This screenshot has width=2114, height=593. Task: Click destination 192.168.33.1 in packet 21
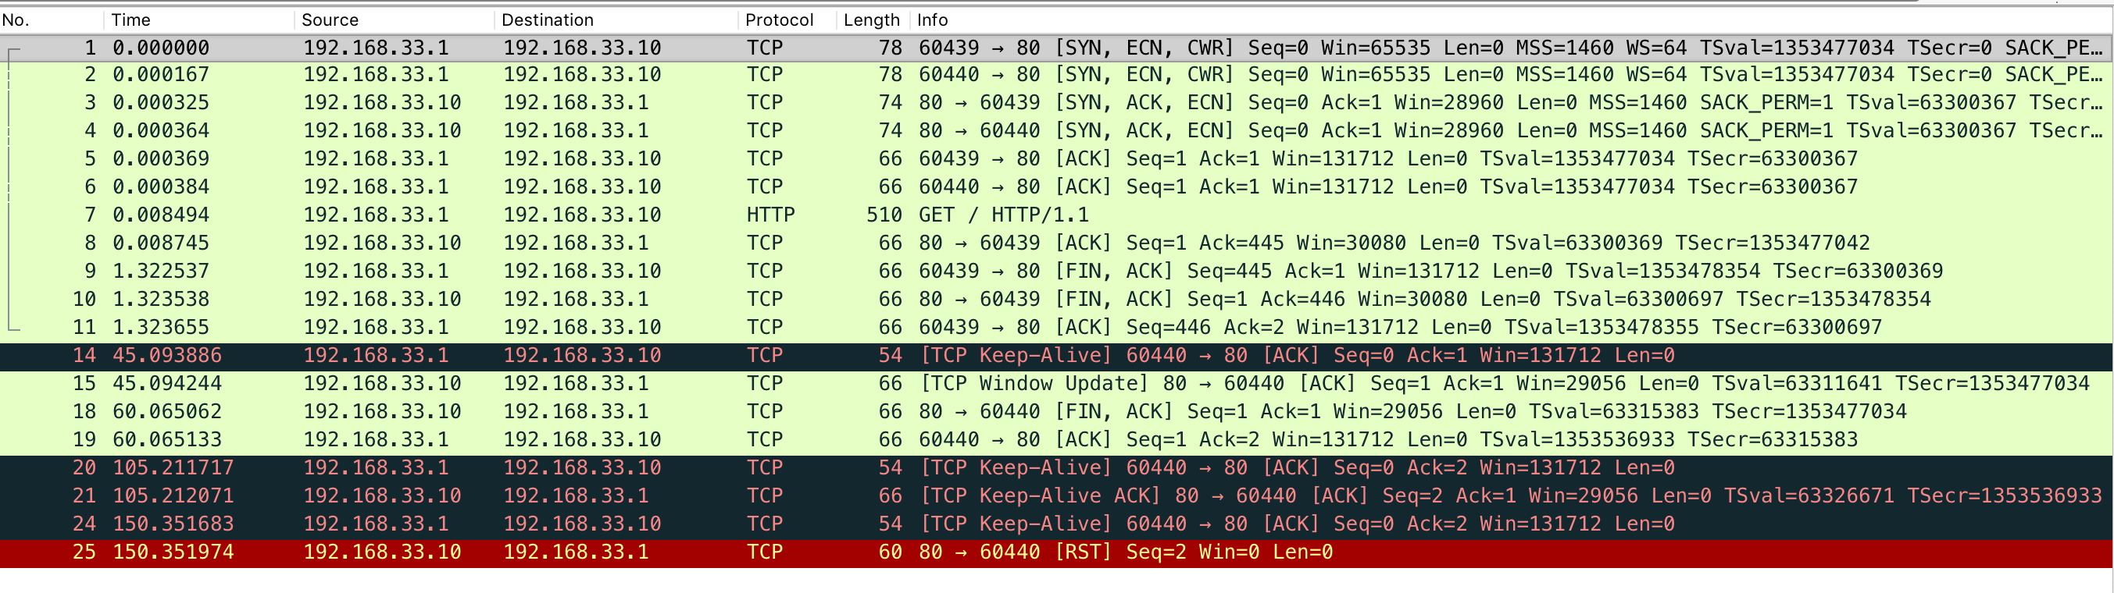pyautogui.click(x=576, y=495)
